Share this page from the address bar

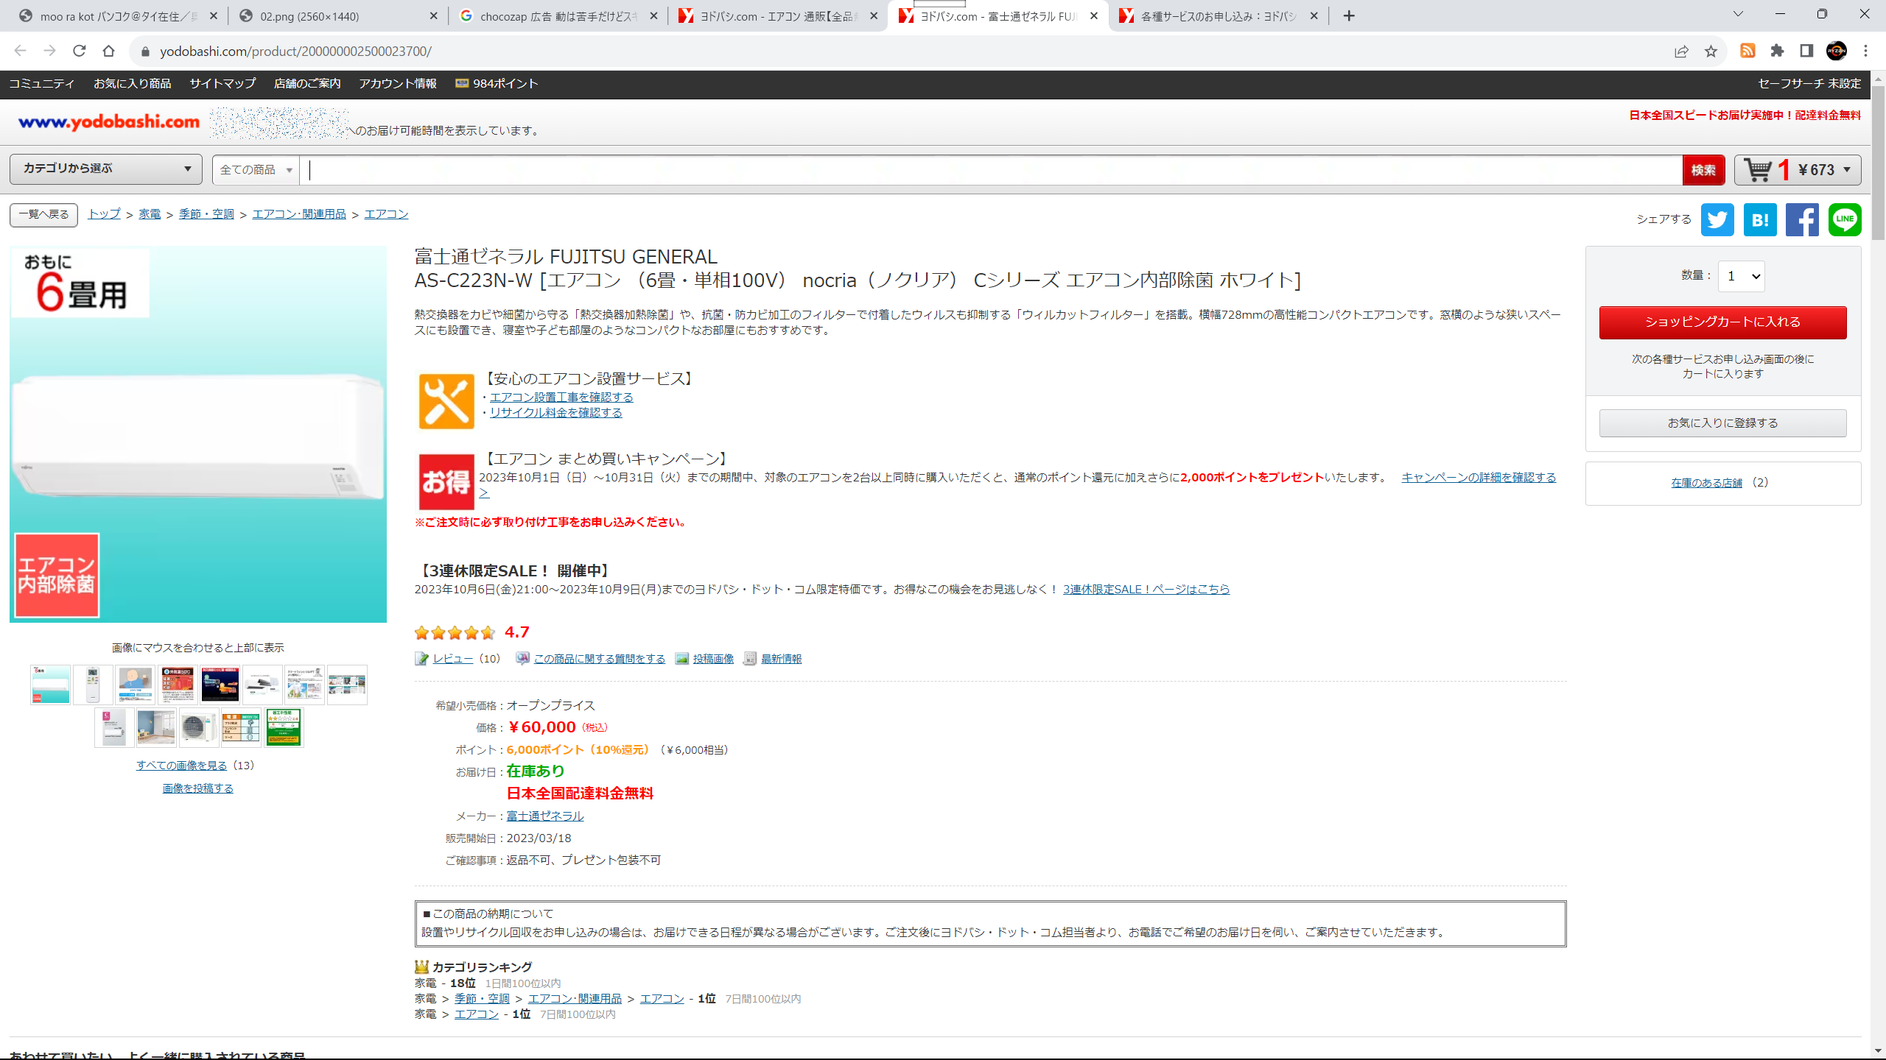[x=1681, y=51]
